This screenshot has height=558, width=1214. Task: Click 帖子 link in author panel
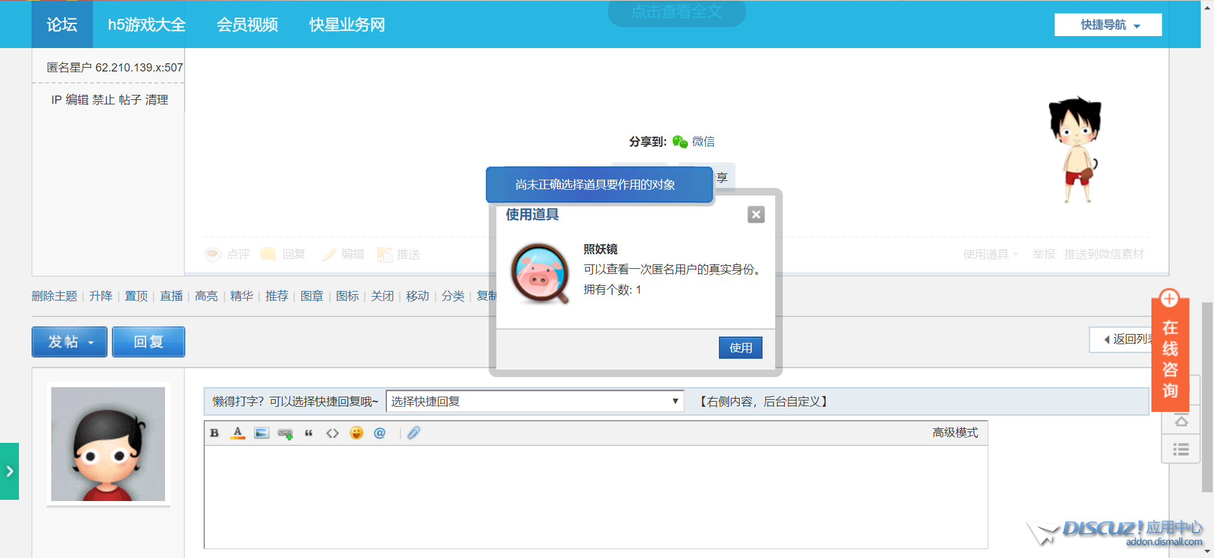click(130, 100)
